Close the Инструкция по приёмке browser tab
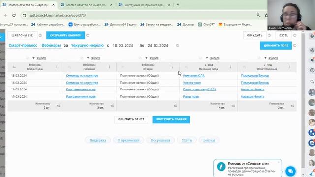The width and height of the screenshot is (315, 177). tap(169, 5)
